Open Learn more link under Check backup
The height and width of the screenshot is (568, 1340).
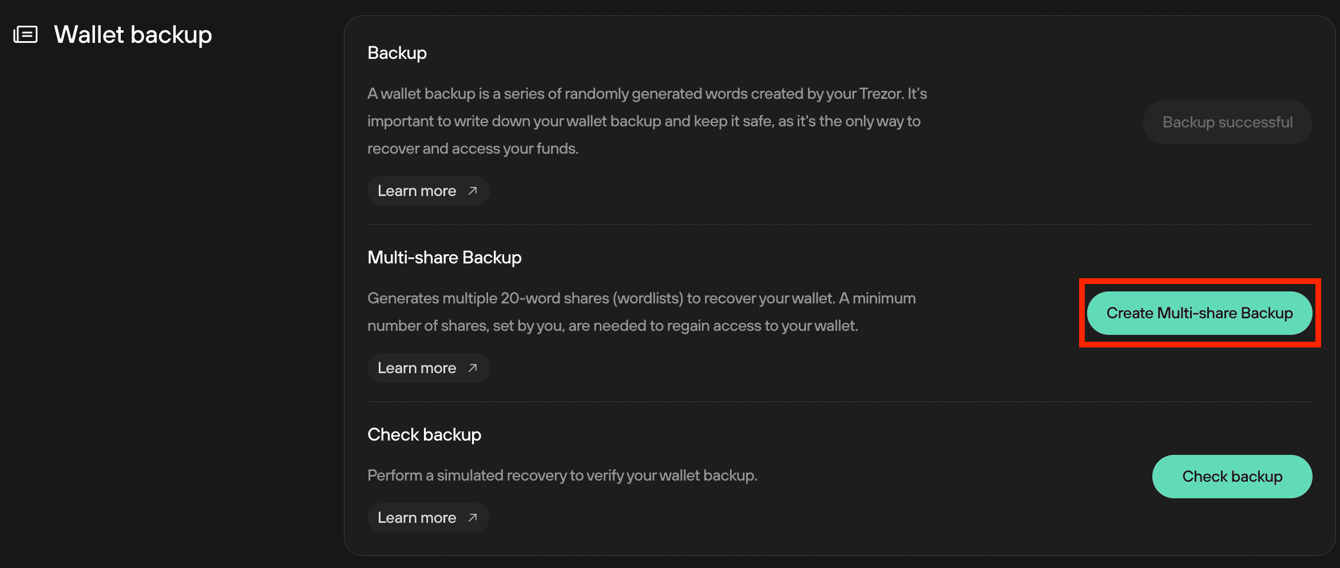tap(428, 518)
